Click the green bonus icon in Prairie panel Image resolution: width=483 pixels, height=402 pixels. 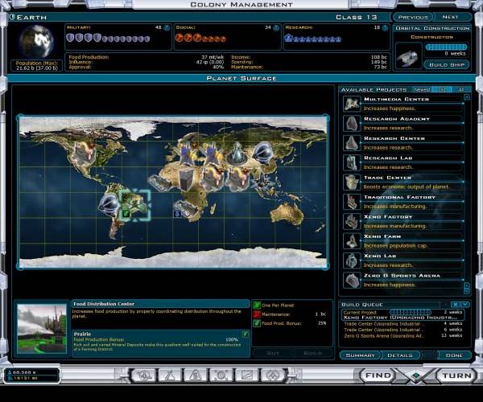(x=246, y=334)
